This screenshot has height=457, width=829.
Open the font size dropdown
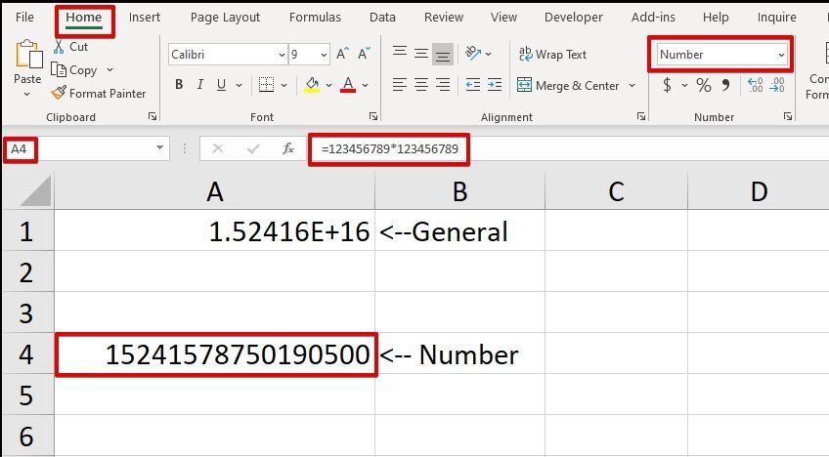tap(324, 55)
